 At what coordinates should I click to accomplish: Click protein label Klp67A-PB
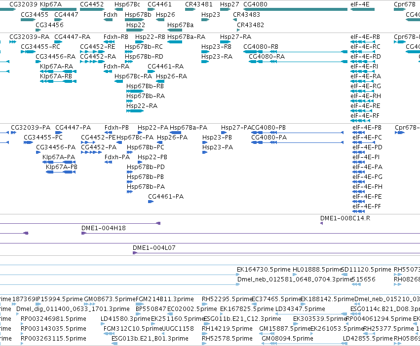tap(62, 167)
